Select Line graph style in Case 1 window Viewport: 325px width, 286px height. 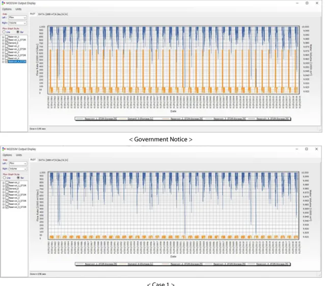click(x=4, y=178)
